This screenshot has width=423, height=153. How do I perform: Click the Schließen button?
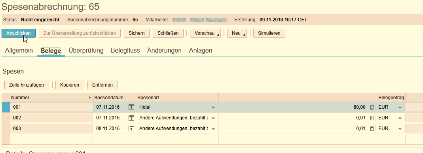pyautogui.click(x=168, y=33)
